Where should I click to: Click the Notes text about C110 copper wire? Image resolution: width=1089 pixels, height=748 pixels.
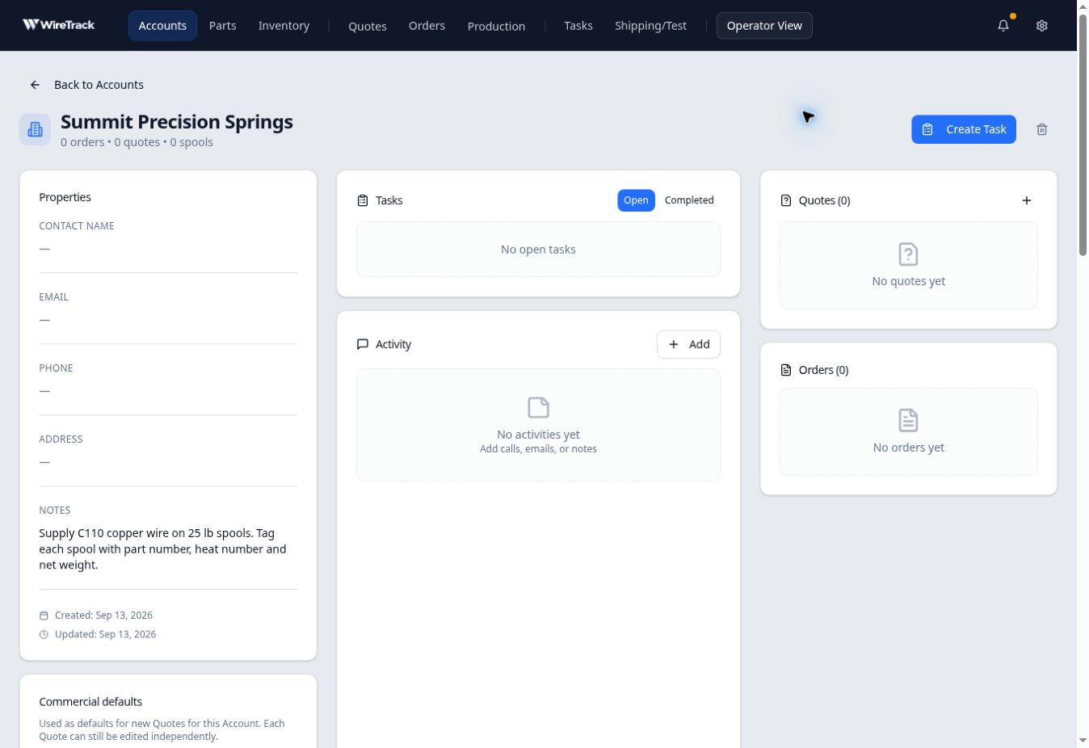pyautogui.click(x=163, y=549)
